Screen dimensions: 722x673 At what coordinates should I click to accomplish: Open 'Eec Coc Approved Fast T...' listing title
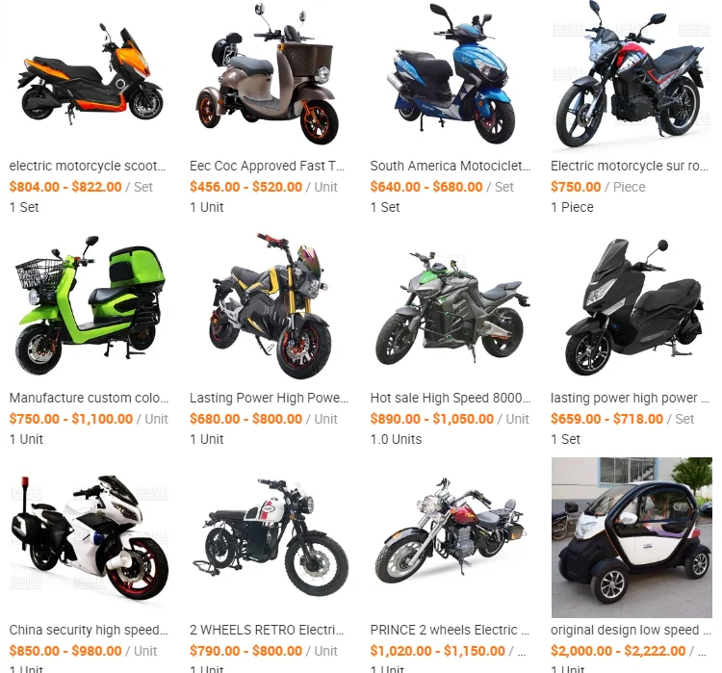tap(267, 166)
